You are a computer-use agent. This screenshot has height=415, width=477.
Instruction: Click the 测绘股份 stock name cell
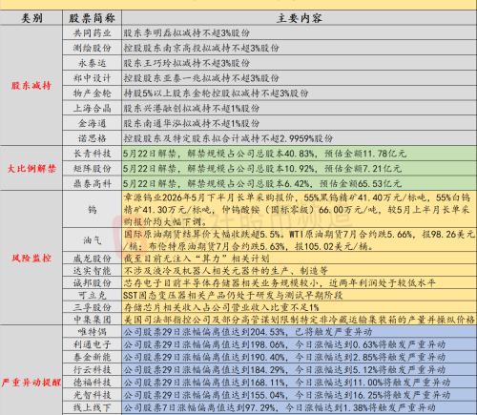tap(92, 48)
